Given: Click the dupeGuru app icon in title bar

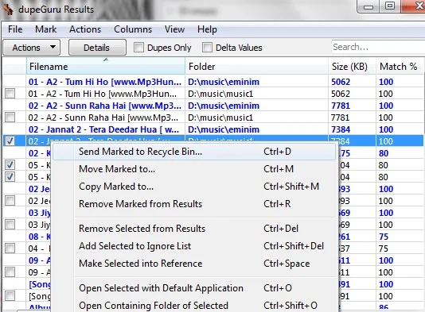Looking at the screenshot, I should click(8, 10).
